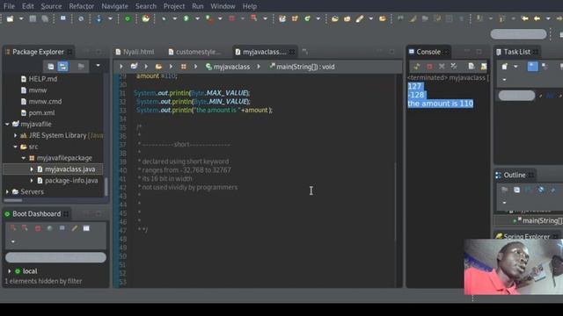Click the red Stop icon in Boot Dashboard
The height and width of the screenshot is (316, 563).
(x=38, y=228)
